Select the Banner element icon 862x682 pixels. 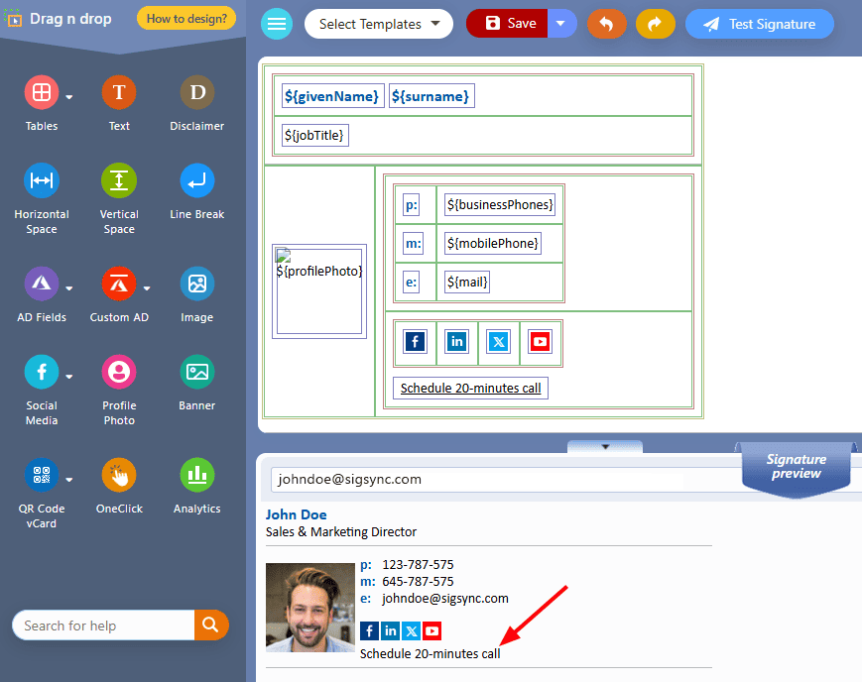click(x=196, y=372)
